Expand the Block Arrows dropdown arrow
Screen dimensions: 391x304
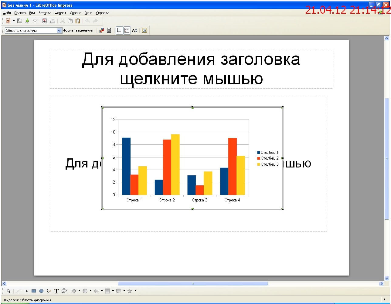102,291
